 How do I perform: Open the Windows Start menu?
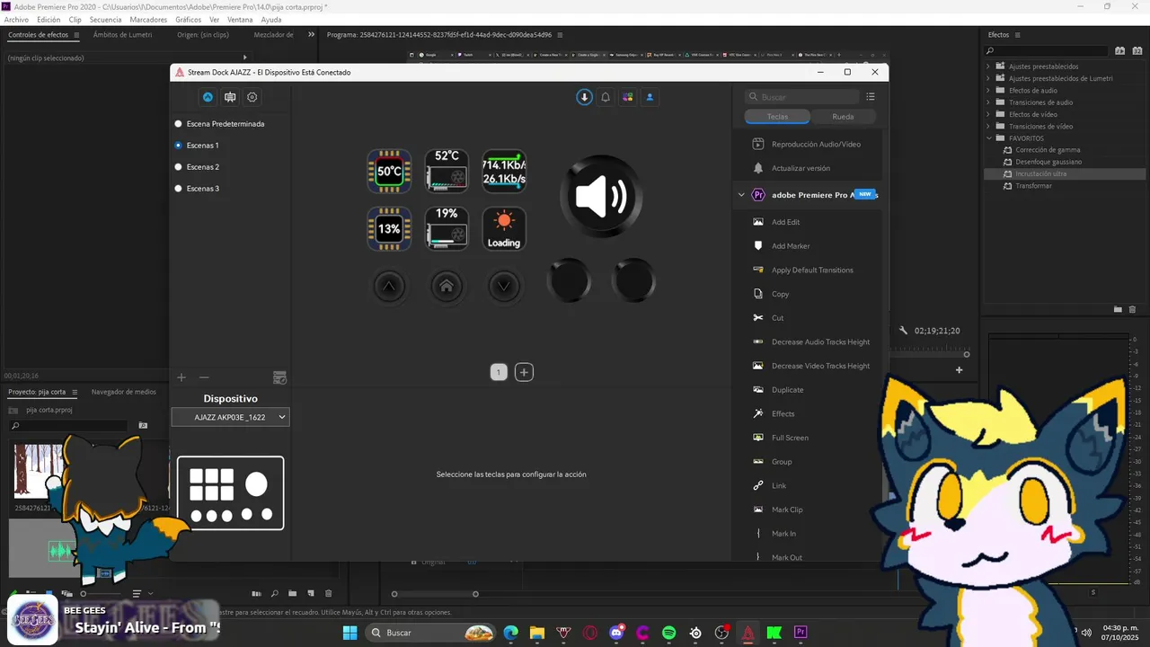point(350,633)
